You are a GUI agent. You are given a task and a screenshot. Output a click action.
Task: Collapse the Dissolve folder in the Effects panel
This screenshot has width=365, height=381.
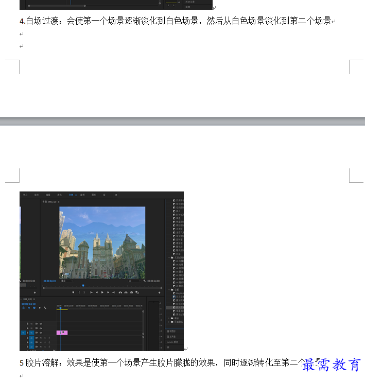(x=169, y=290)
